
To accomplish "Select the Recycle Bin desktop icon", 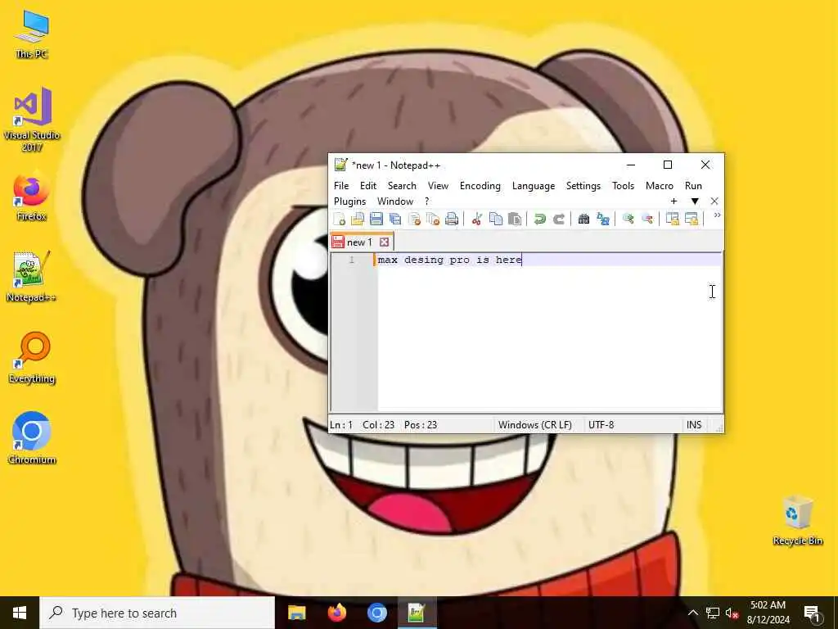I will 797,520.
